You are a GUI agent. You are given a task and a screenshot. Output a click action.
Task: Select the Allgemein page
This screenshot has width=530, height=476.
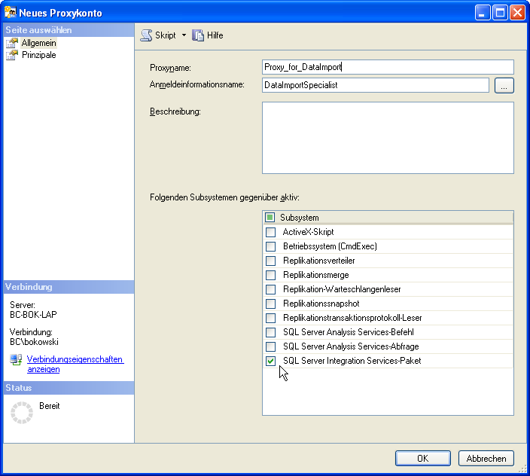click(39, 43)
